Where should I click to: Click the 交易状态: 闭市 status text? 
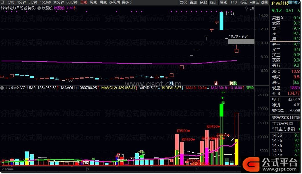286,117
